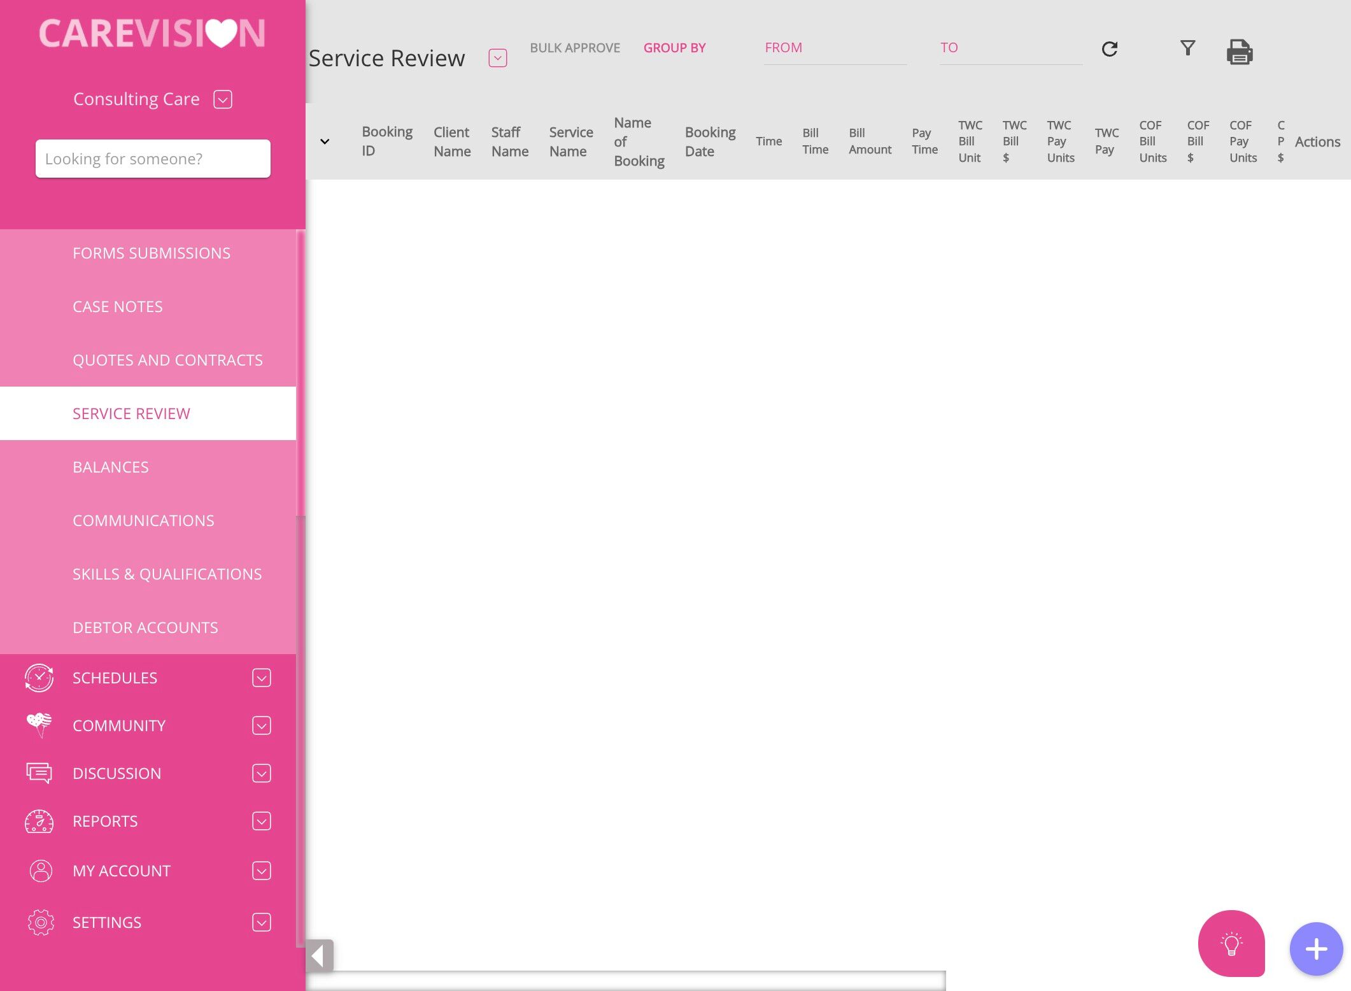Open the Consulting Care dropdown
1351x991 pixels.
click(223, 99)
